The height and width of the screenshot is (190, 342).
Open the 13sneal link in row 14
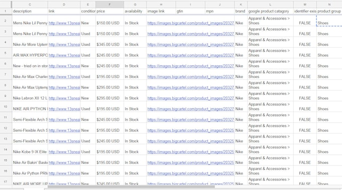coord(64,152)
